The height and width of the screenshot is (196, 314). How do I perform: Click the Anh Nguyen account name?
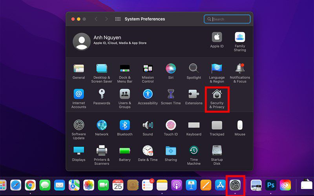coord(107,38)
